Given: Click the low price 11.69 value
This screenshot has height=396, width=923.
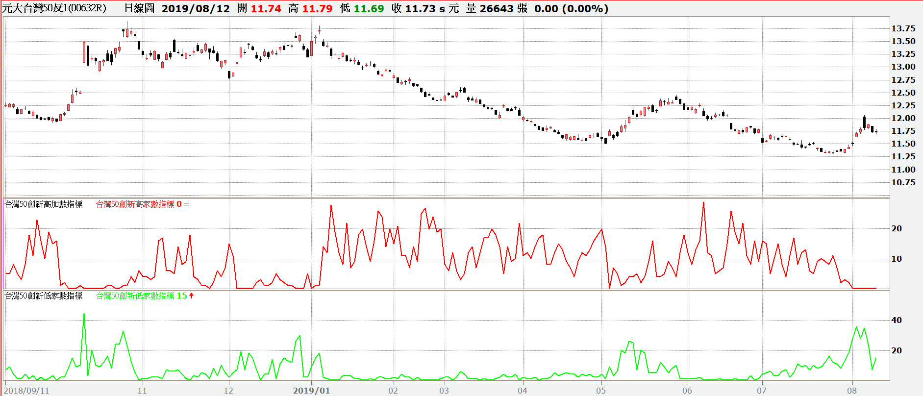Looking at the screenshot, I should pos(369,8).
